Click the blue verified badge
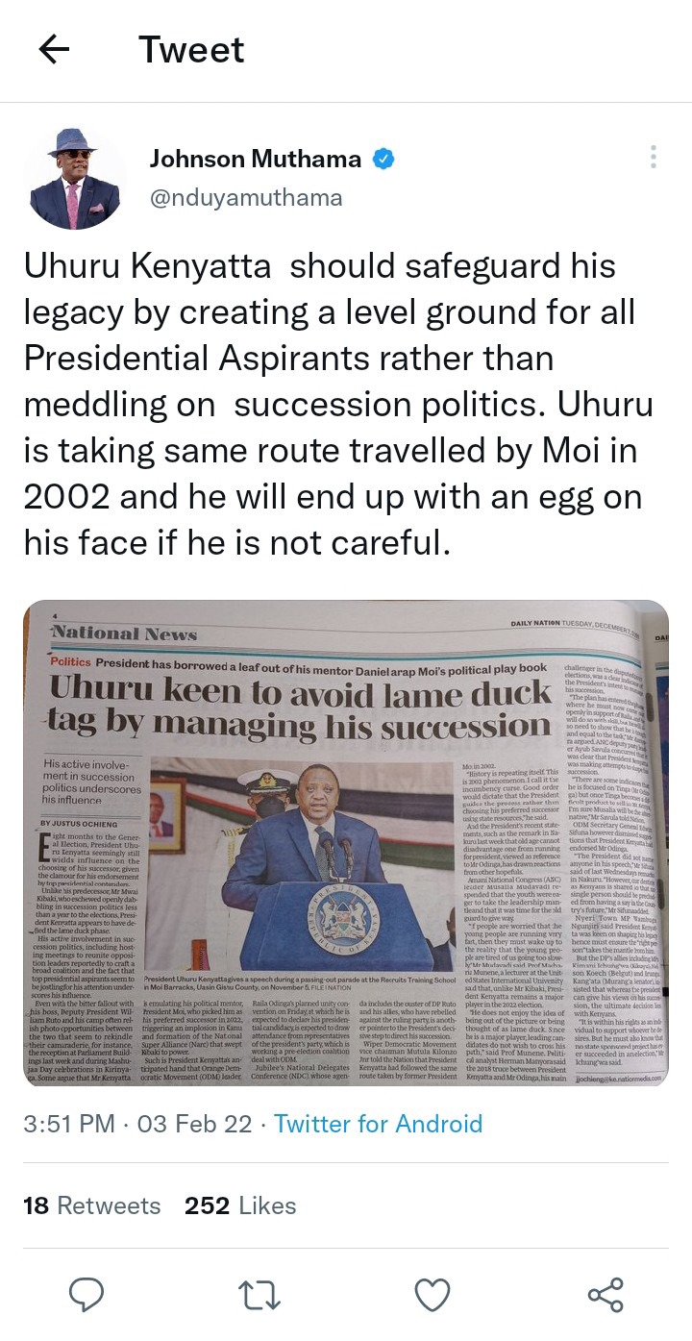The width and height of the screenshot is (692, 1341). [x=383, y=160]
